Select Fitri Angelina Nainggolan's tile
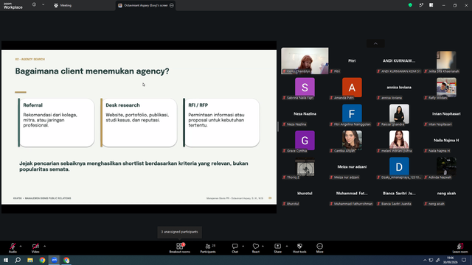Screen dimensions: 472x265 point(352,114)
